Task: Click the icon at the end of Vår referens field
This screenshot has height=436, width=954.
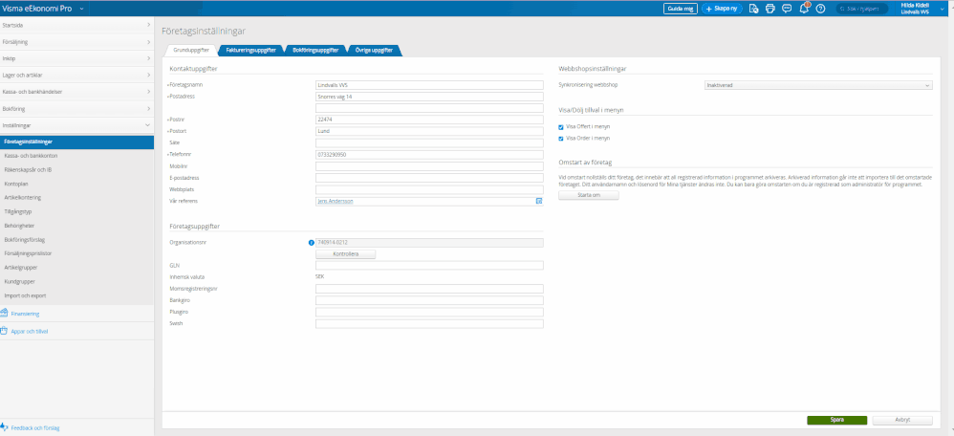Action: point(538,201)
